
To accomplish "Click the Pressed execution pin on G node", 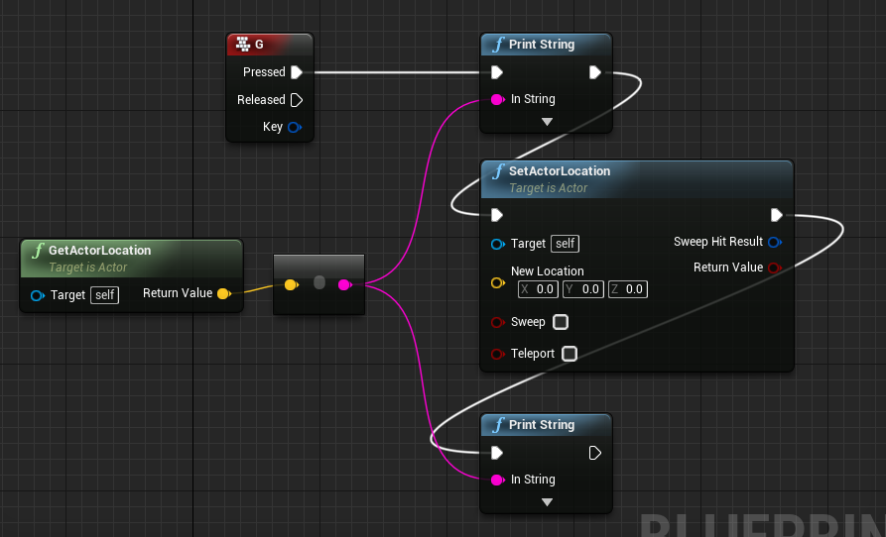I will point(297,72).
